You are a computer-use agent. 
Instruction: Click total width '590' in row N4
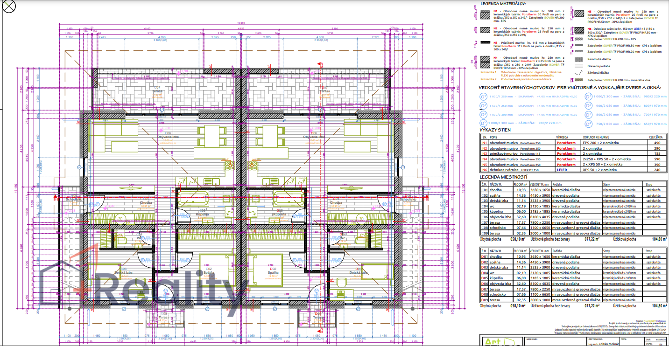click(657, 159)
